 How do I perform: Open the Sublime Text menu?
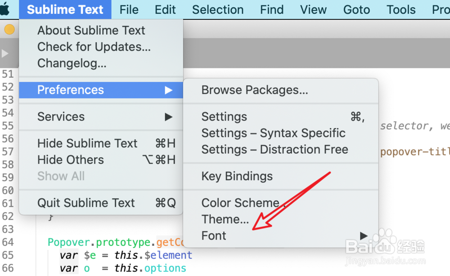[65, 9]
